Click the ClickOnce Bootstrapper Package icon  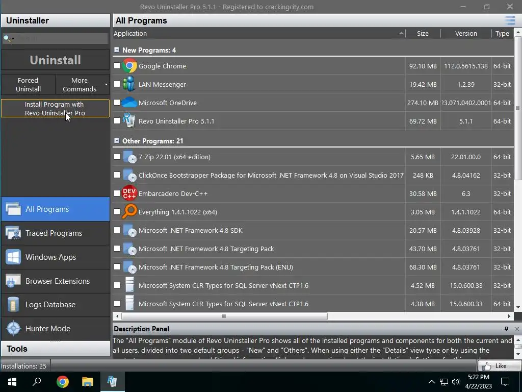[130, 175]
